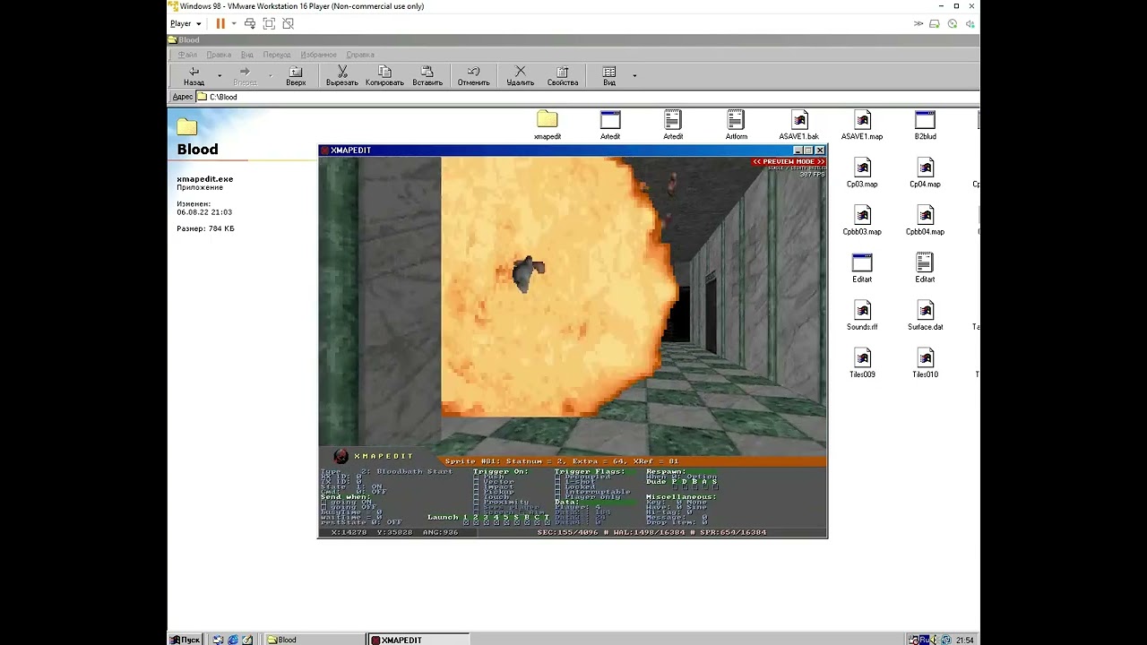Switch to the Blood taskbar button
The width and height of the screenshot is (1147, 645).
click(315, 640)
